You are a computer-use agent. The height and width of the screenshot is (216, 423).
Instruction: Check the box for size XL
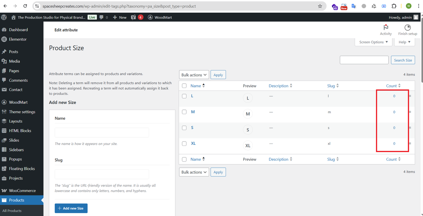coord(184,144)
